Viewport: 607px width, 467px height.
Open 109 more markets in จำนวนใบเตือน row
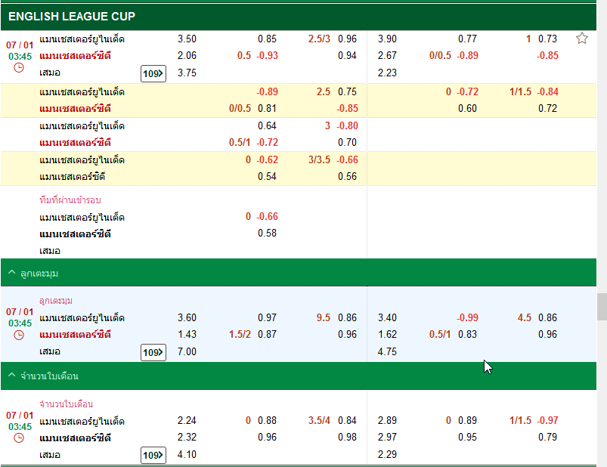(153, 456)
